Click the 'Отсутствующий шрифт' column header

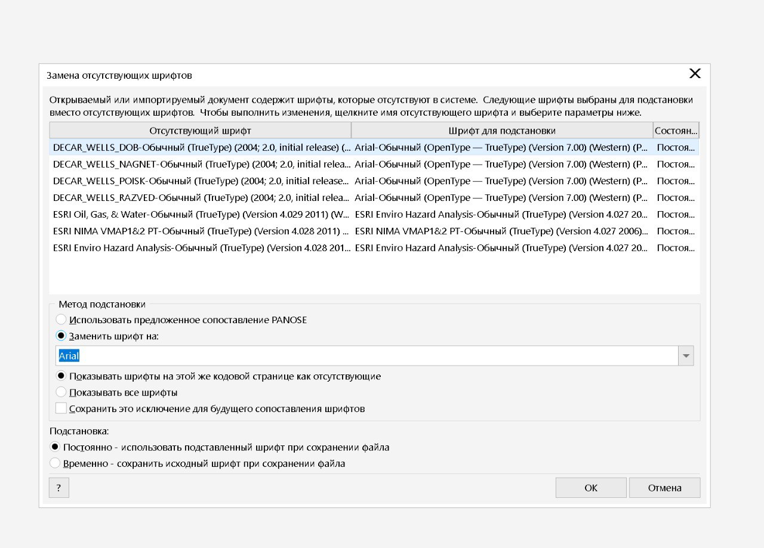coord(200,130)
